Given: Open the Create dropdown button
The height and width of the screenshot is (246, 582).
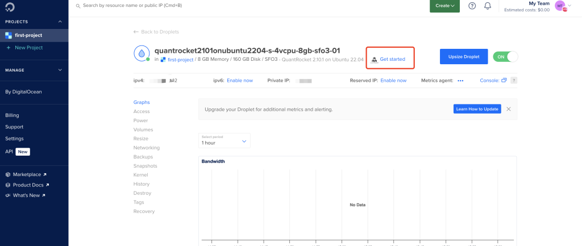Looking at the screenshot, I should (444, 6).
